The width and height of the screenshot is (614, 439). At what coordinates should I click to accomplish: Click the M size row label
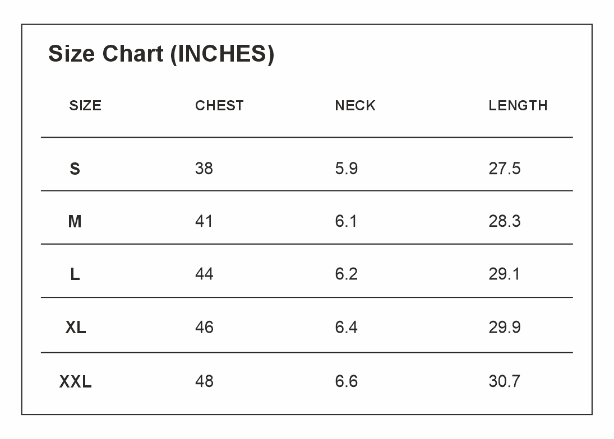(75, 222)
